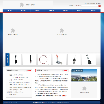Open the red 'more' button in contact panel
Image resolution: width=104 pixels, height=104 pixels.
(29, 71)
